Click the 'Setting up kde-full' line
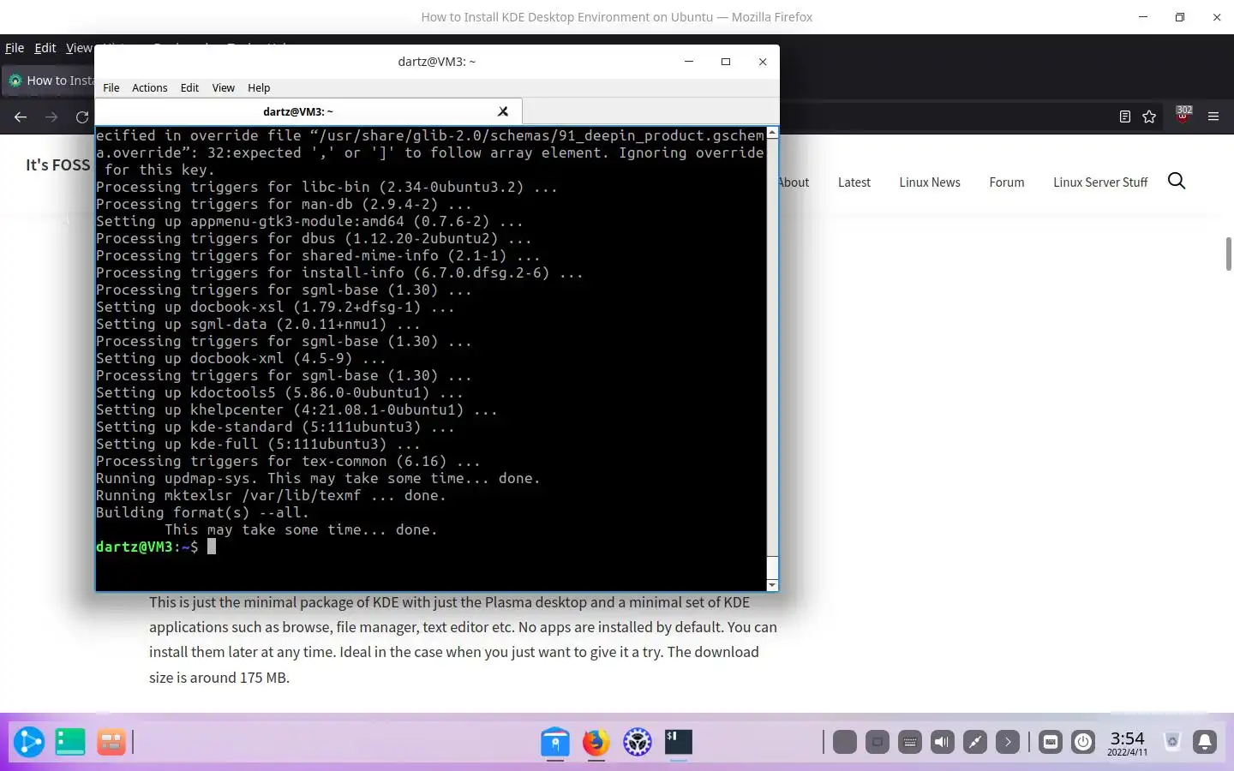The image size is (1234, 771). (x=258, y=444)
